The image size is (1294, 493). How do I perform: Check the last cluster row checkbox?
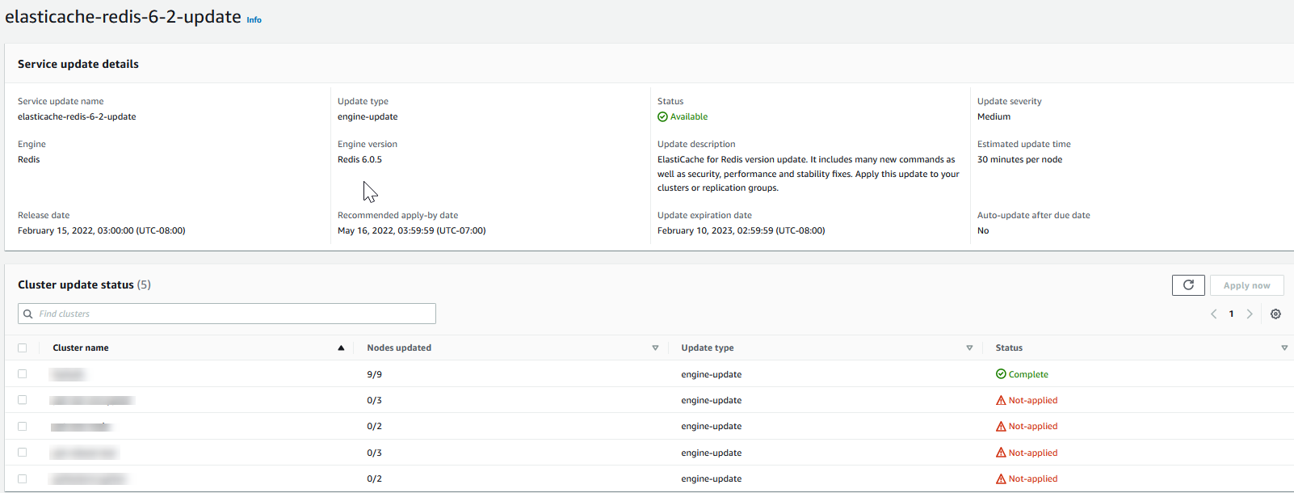pos(23,478)
